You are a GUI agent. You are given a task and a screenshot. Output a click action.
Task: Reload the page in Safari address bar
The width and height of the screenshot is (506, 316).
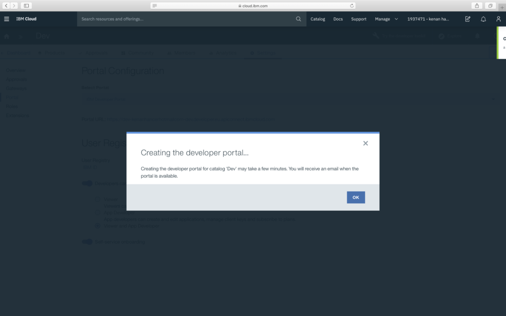coord(352,5)
